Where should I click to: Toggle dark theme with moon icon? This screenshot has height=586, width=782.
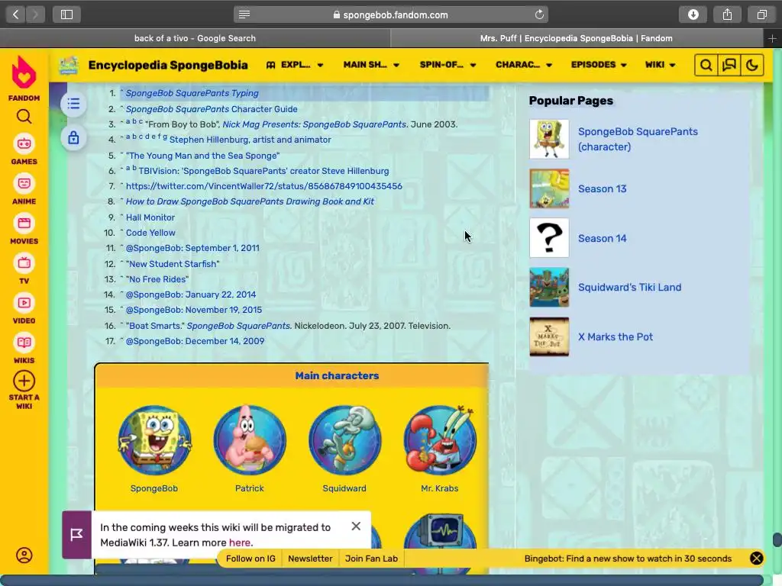(x=752, y=66)
